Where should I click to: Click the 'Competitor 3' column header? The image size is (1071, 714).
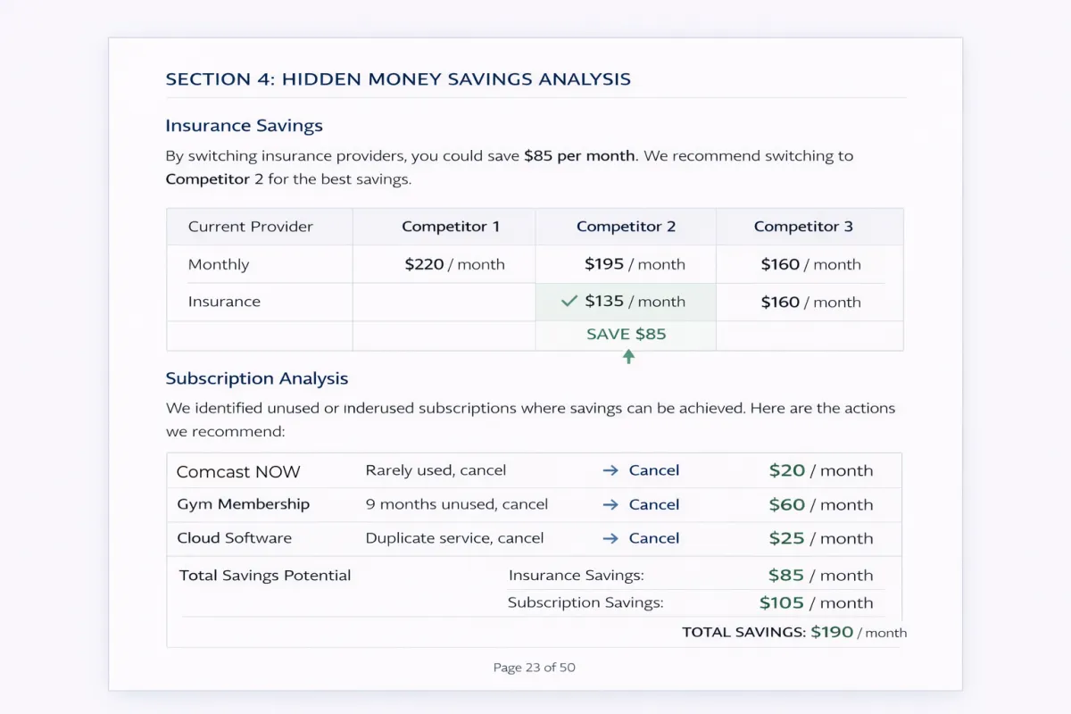click(803, 227)
